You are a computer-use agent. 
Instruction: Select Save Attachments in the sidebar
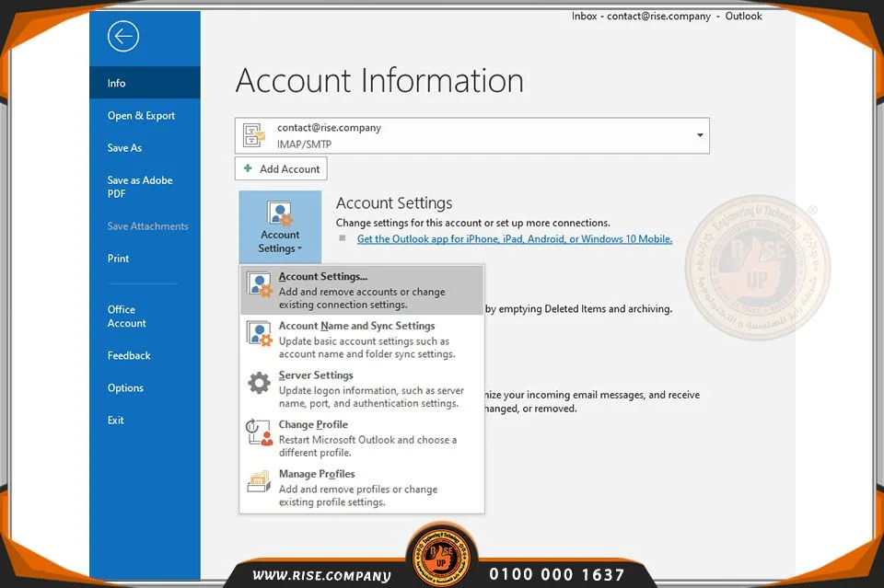coord(147,225)
